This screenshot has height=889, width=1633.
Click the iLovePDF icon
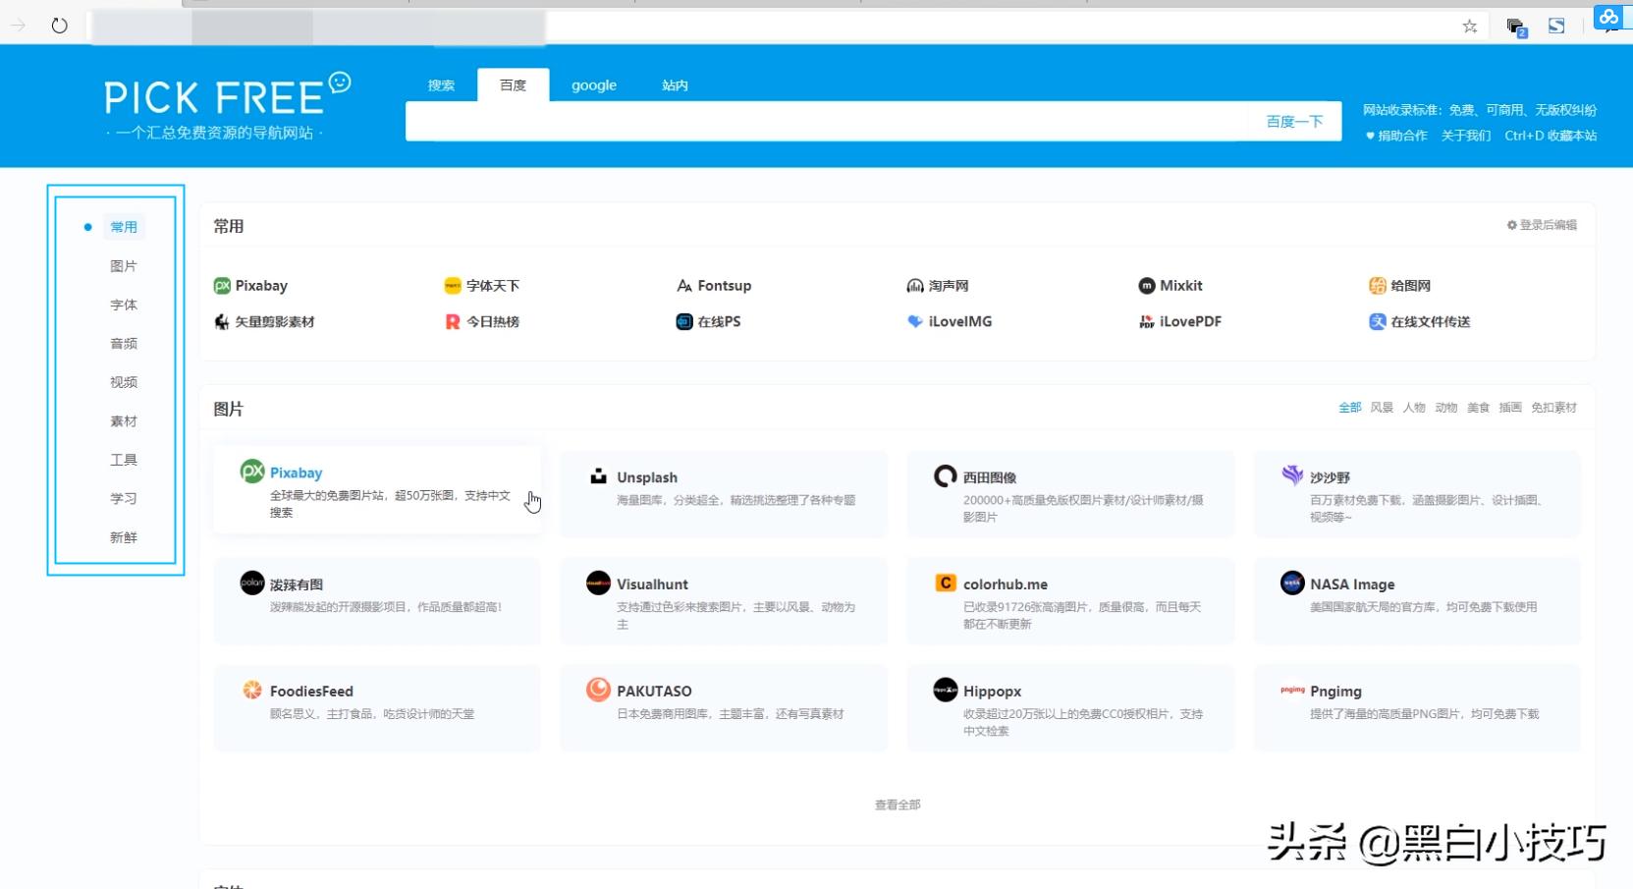tap(1147, 322)
